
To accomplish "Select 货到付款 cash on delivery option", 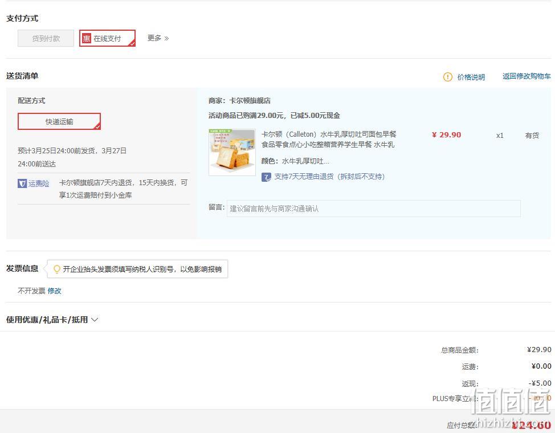I will pos(46,38).
